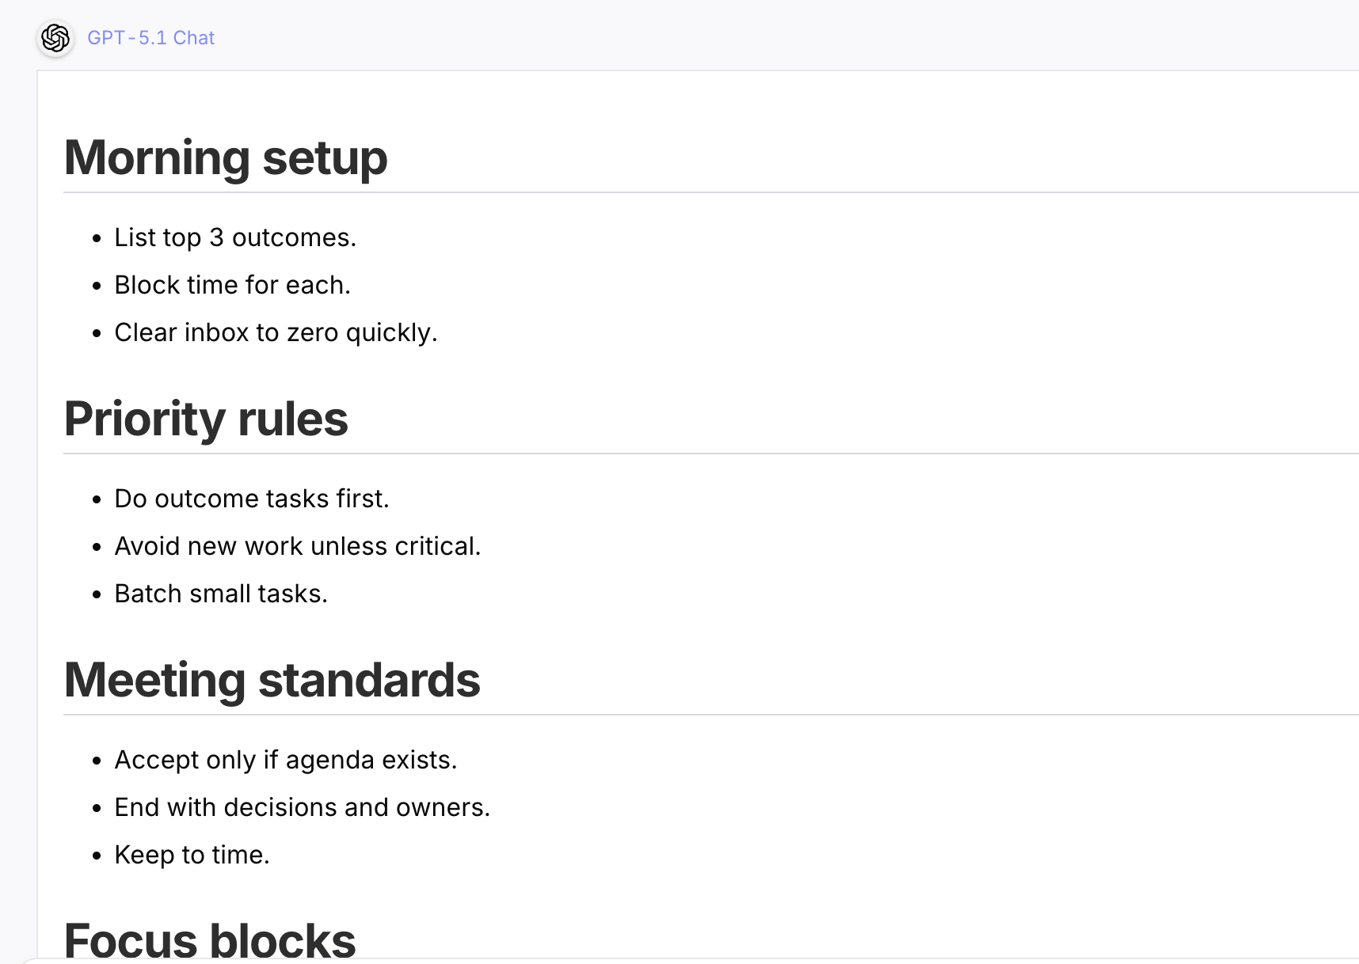Click the 'Block time for each.' line
Screen dimensions: 1359x964
[x=232, y=285]
